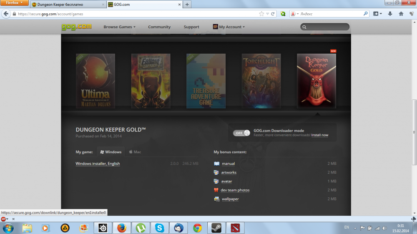The height and width of the screenshot is (234, 417).
Task: Click the manual book icon
Action: tap(216, 164)
